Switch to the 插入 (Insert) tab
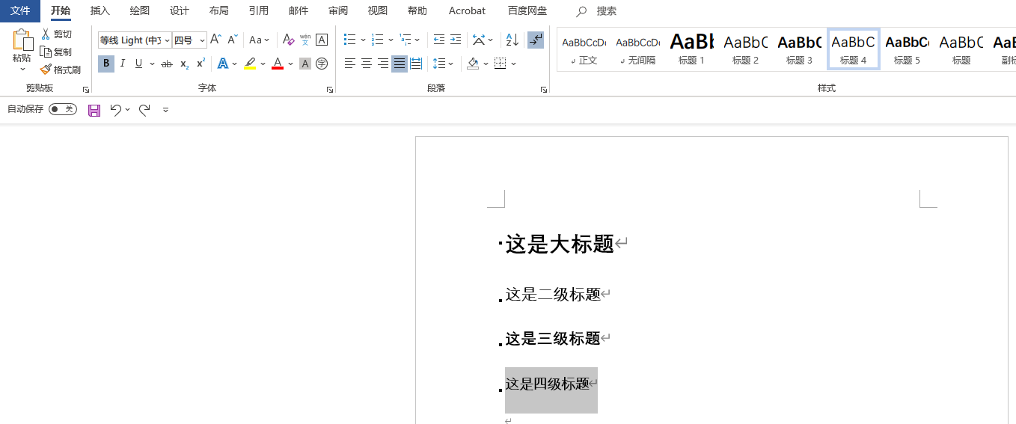The width and height of the screenshot is (1016, 424). pyautogui.click(x=100, y=11)
